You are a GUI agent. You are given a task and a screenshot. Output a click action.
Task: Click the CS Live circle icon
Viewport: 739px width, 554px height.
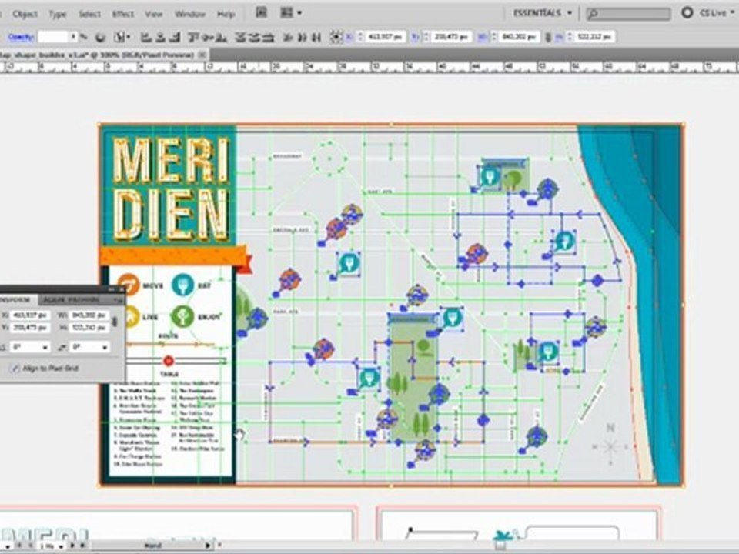[x=687, y=13]
